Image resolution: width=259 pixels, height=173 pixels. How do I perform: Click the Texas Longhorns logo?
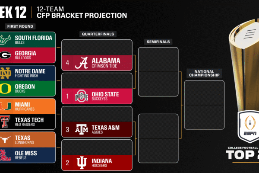coord(6,139)
